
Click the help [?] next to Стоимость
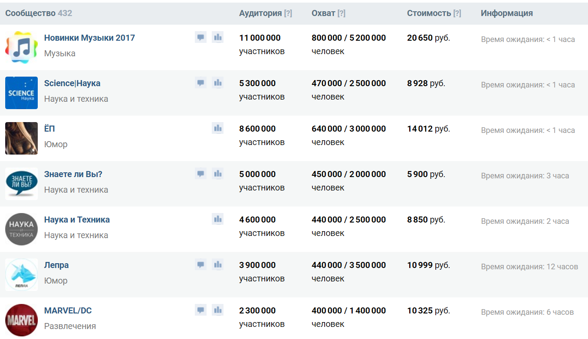pyautogui.click(x=457, y=13)
